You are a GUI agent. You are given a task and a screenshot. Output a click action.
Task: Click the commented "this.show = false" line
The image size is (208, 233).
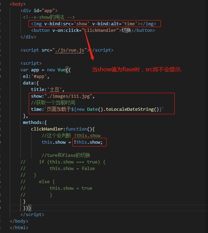[x=58, y=169]
